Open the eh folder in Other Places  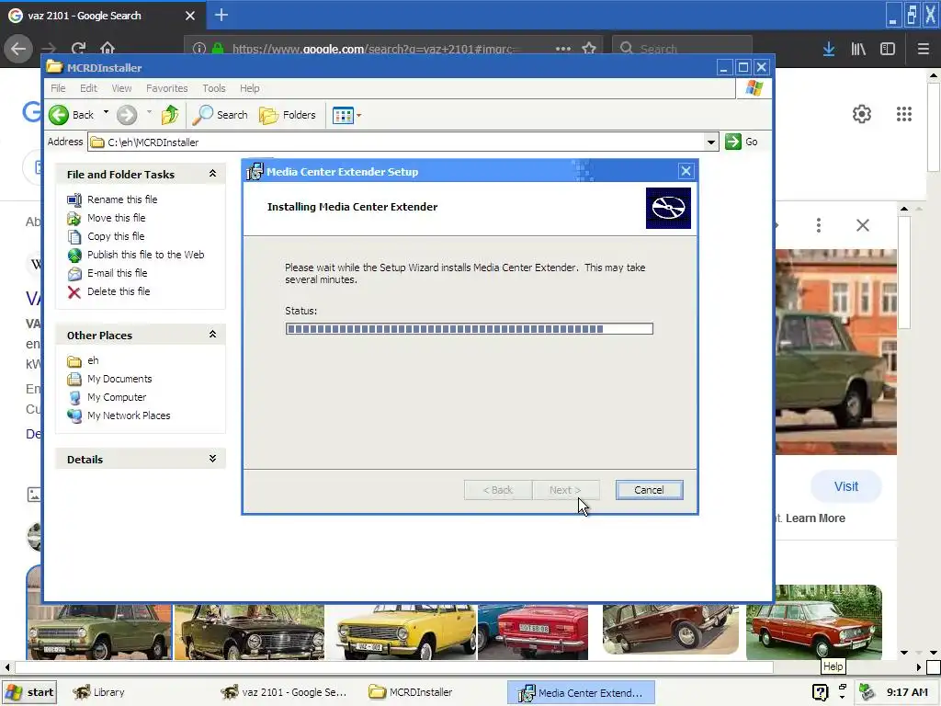pyautogui.click(x=93, y=360)
